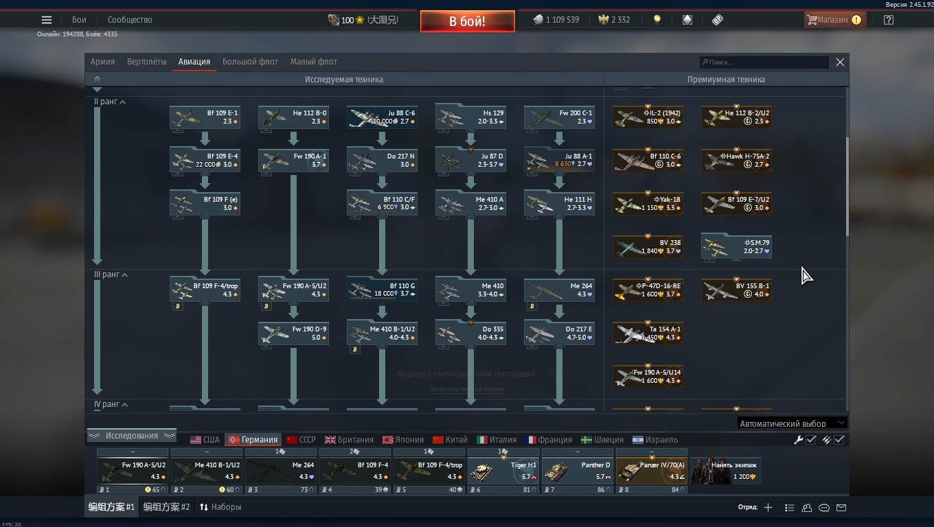This screenshot has height=527, width=934.
Task: Open the question mark help icon
Action: pos(889,20)
